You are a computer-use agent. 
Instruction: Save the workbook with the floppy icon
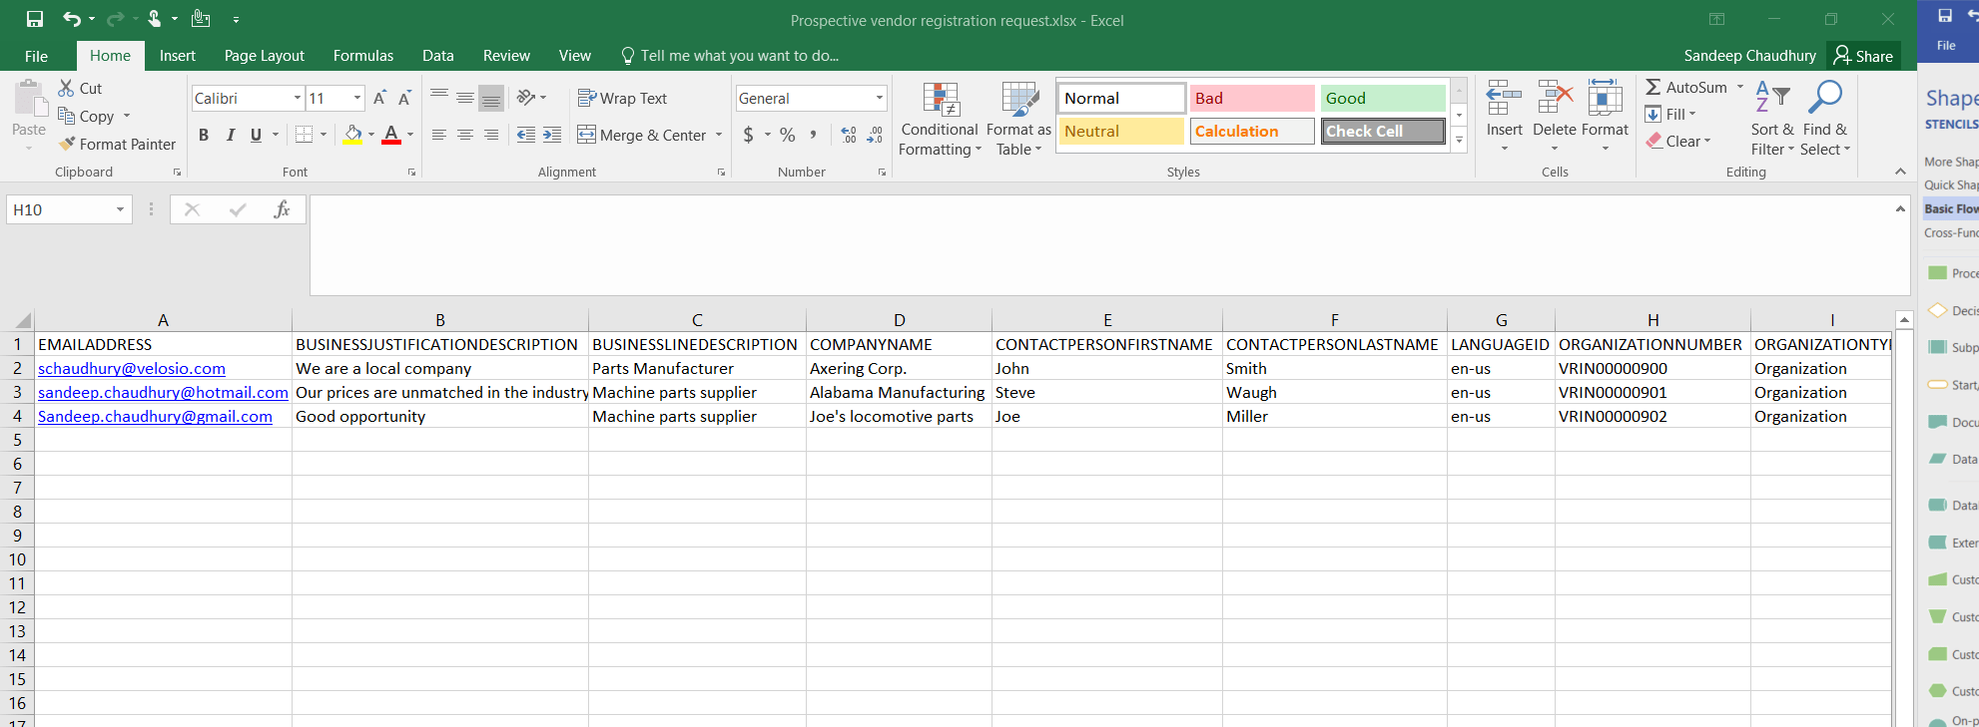pos(35,19)
